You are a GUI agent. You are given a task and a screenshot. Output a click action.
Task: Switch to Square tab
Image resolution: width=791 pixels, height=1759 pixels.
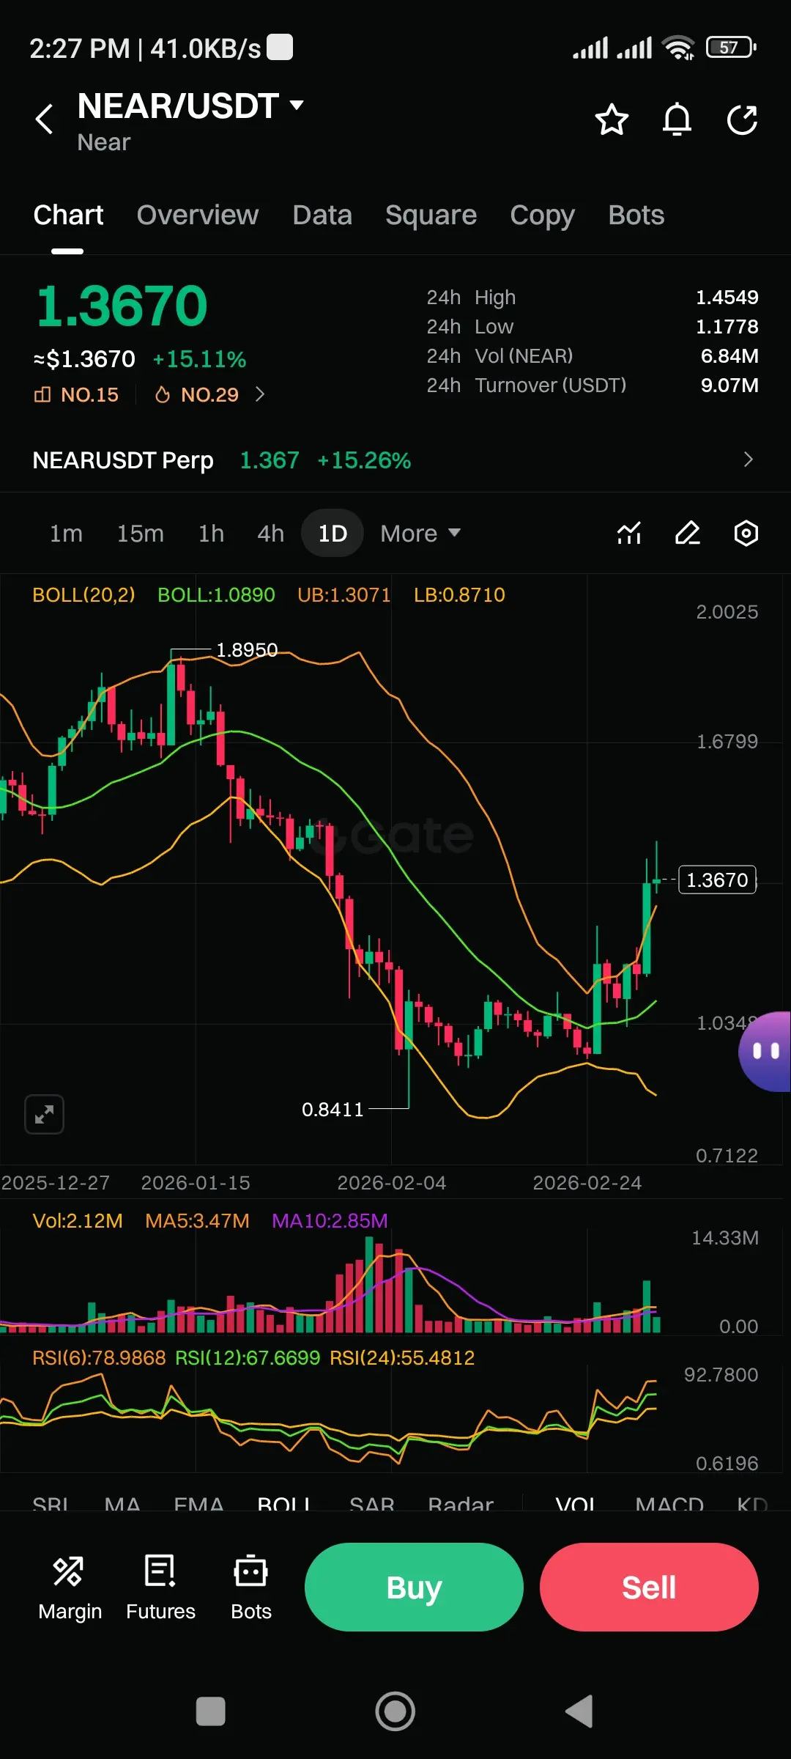(431, 215)
